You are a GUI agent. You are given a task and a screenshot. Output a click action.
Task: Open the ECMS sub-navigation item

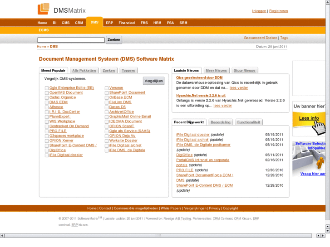(x=44, y=30)
